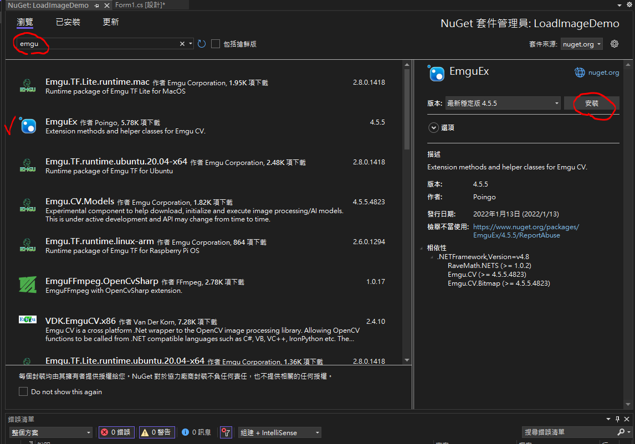Click the VDK.EmguCV.x86 package icon

pyautogui.click(x=28, y=319)
